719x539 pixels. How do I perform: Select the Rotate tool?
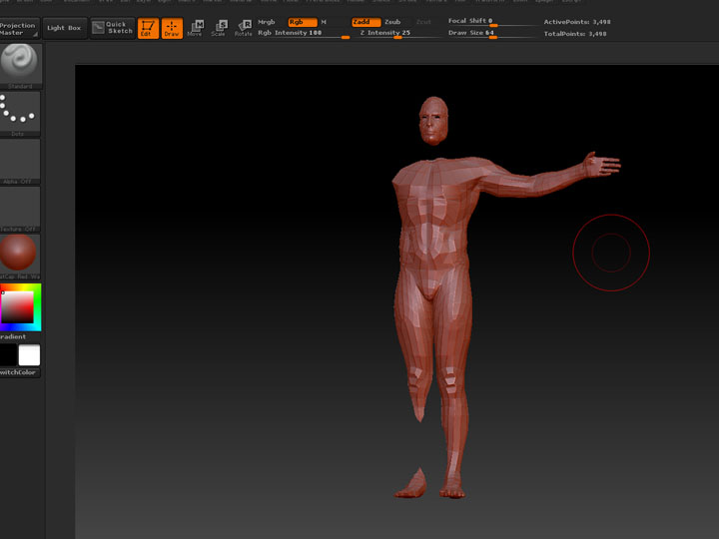243,27
